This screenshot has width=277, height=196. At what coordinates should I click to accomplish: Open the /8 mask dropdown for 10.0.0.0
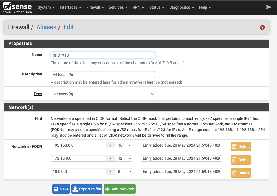[x=124, y=172]
